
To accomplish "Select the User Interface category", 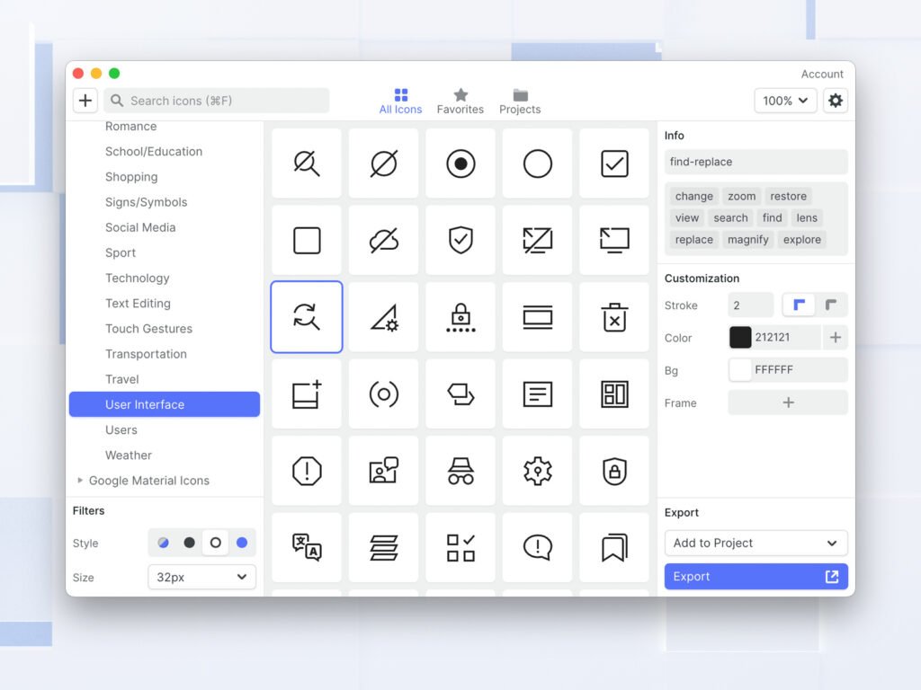I will point(165,404).
